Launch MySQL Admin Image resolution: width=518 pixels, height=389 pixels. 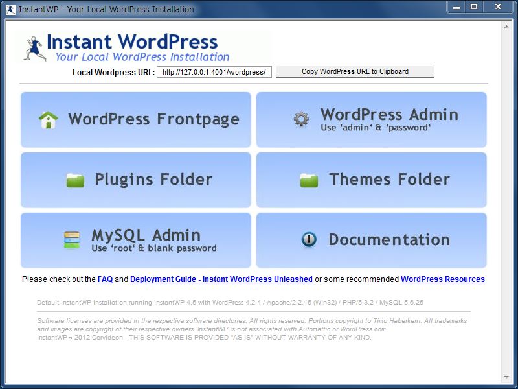136,240
